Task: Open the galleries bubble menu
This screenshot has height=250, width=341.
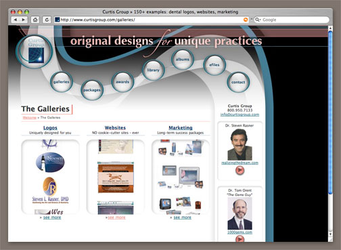Action: [61, 82]
